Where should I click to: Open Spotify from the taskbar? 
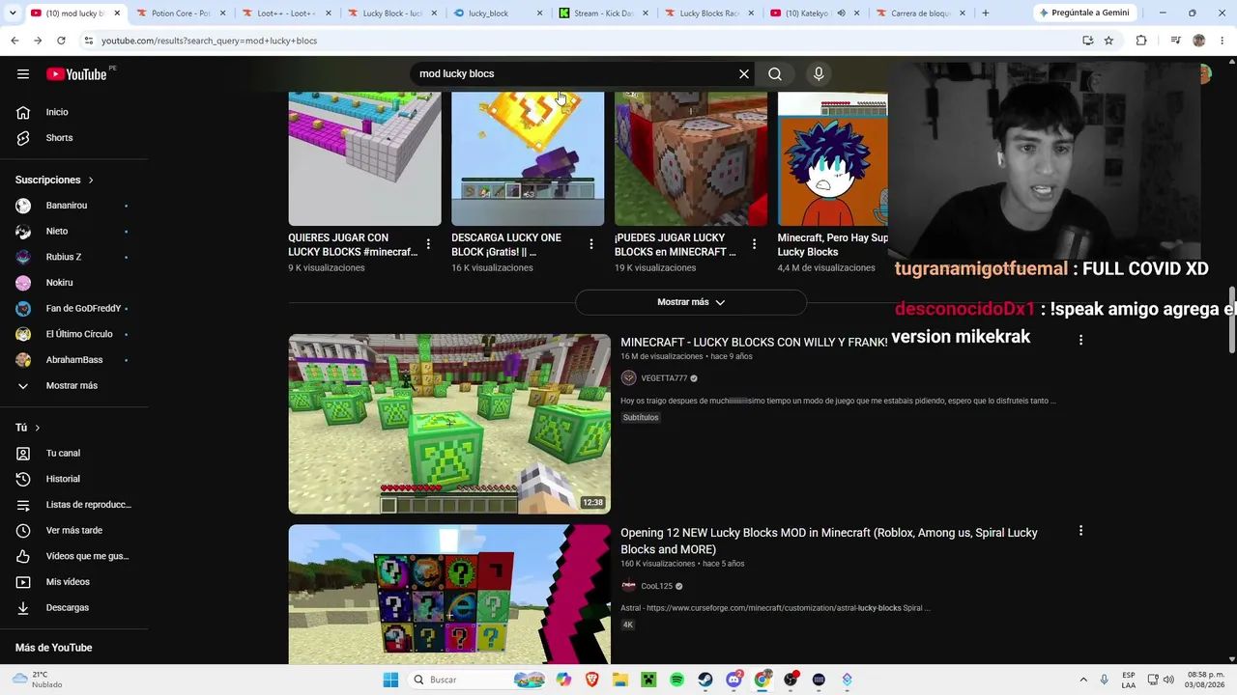676,680
